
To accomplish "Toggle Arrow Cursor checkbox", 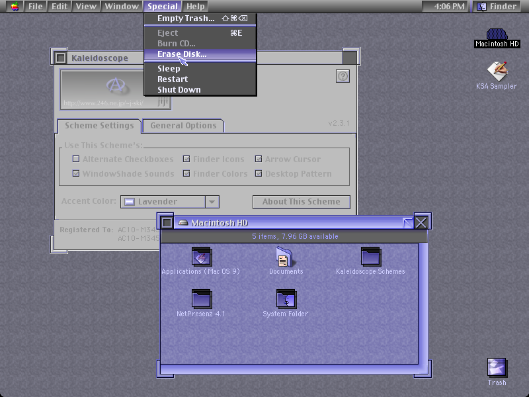I will click(259, 159).
